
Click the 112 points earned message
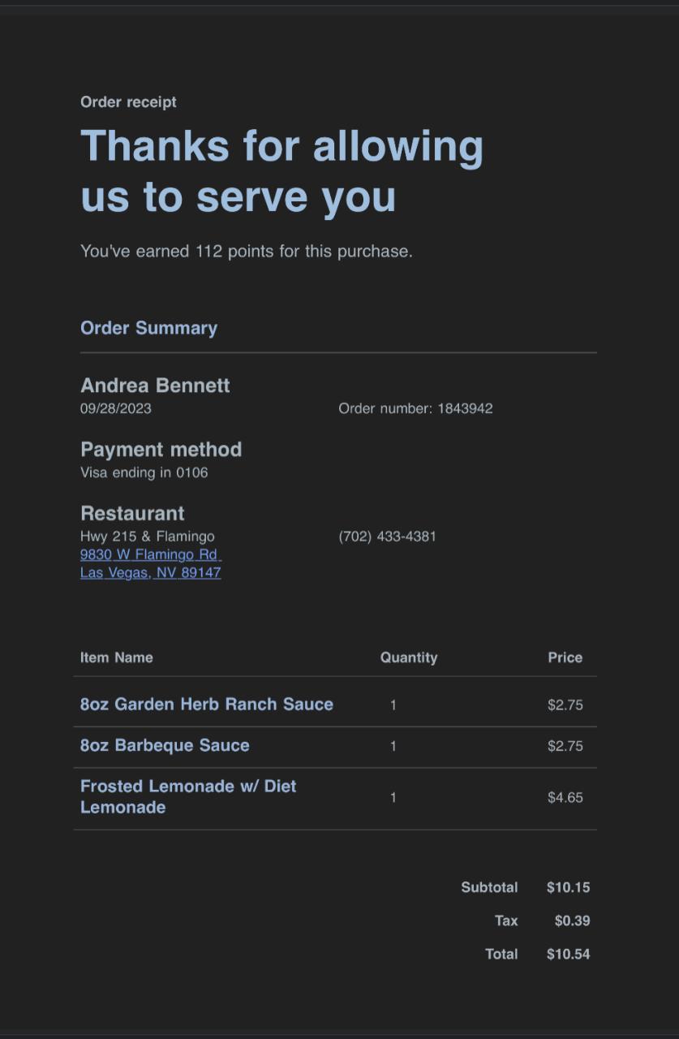click(x=246, y=252)
